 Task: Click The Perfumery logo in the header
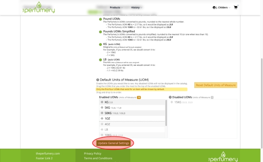click(39, 7)
